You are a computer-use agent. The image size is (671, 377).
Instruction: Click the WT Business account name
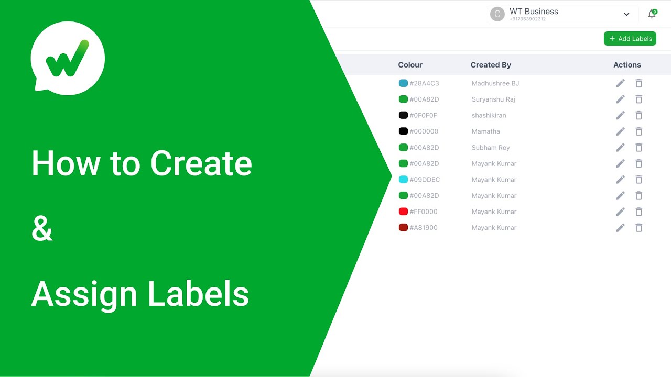click(534, 12)
